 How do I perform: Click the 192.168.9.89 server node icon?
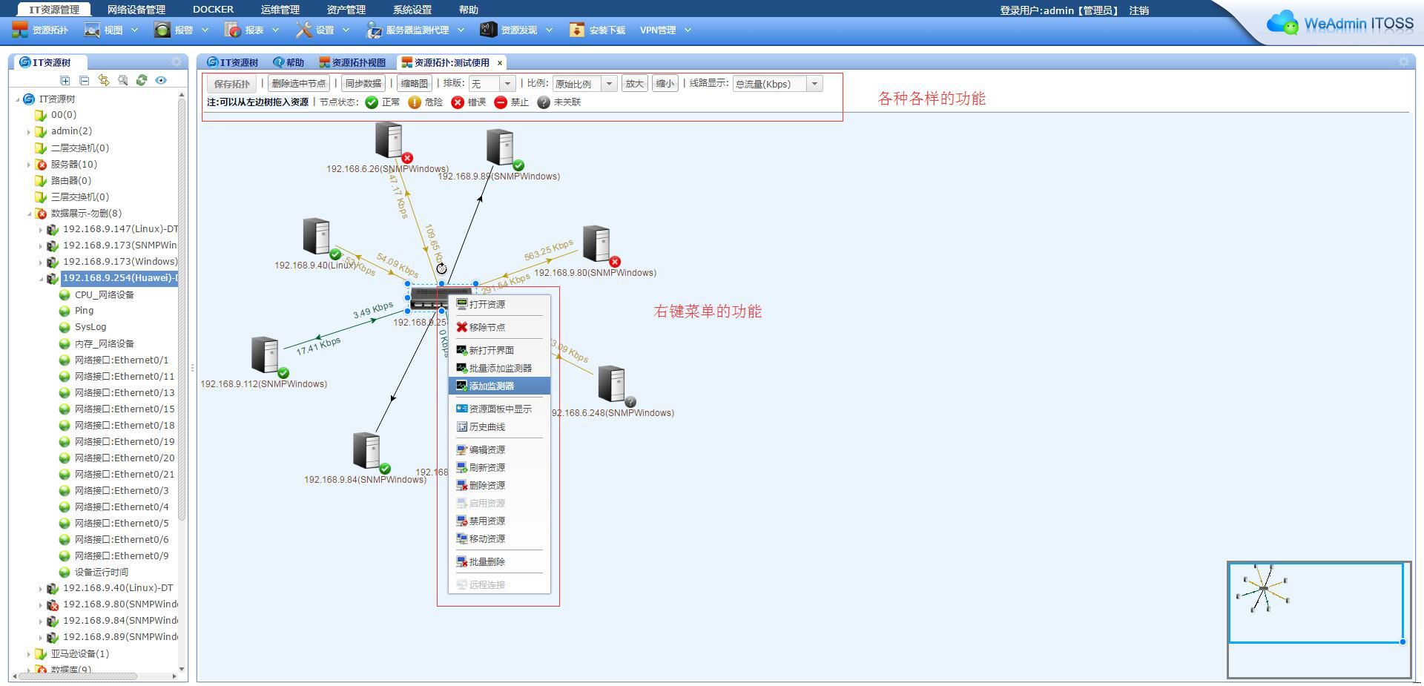(501, 148)
